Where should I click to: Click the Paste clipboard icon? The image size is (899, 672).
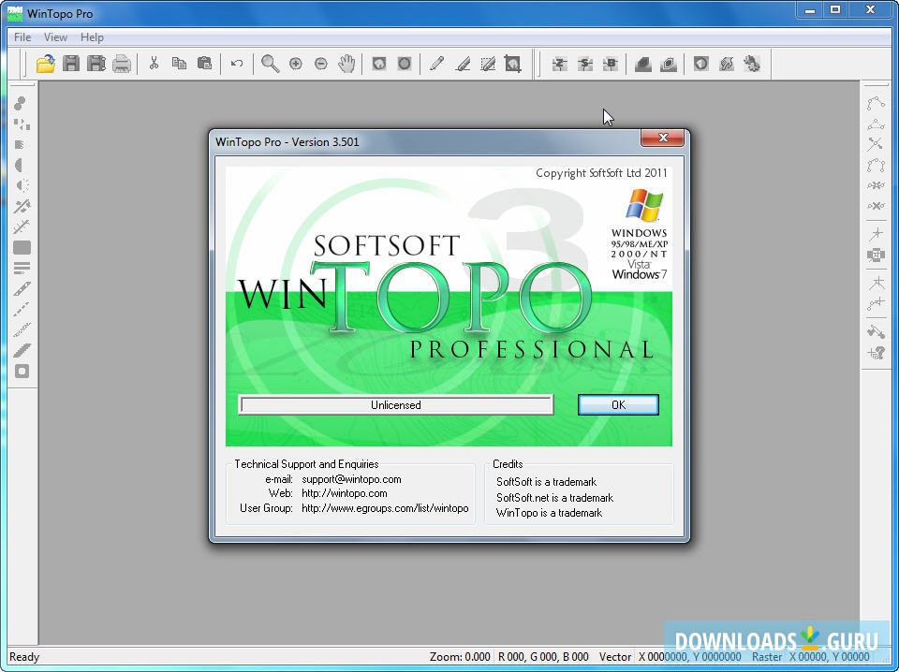tap(205, 63)
